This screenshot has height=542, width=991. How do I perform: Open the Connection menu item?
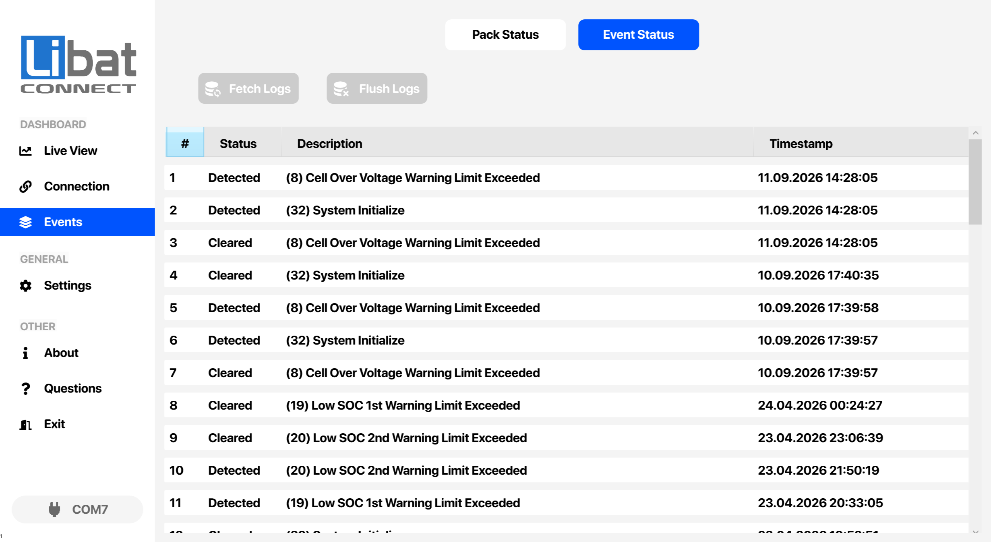pyautogui.click(x=77, y=186)
